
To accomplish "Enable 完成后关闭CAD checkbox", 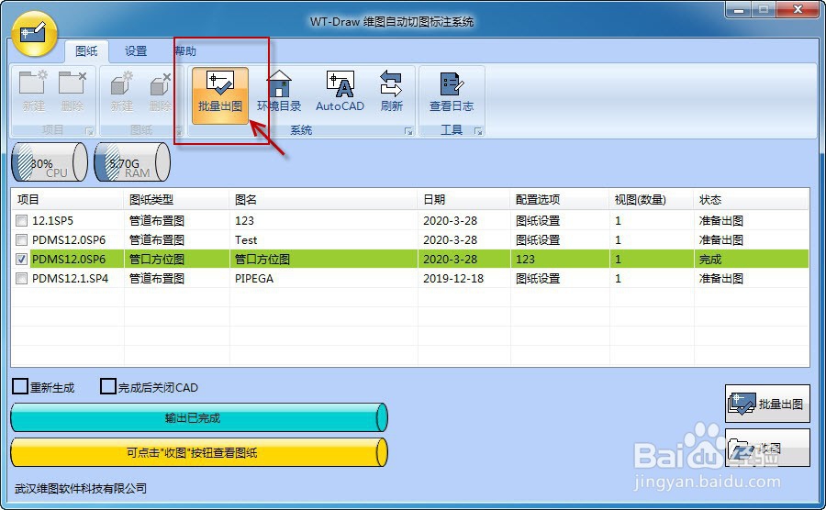I will [x=108, y=386].
